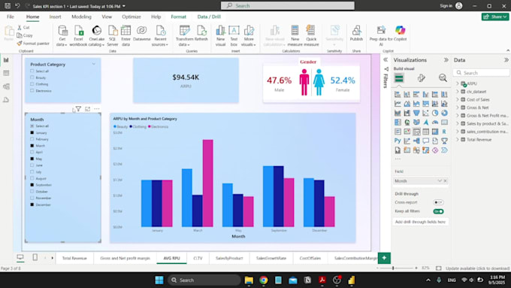511x288 pixels.
Task: Switch to mobile layout icon
Action: coord(35,258)
